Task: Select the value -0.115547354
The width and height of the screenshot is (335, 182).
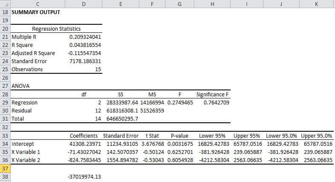Action: pos(84,53)
